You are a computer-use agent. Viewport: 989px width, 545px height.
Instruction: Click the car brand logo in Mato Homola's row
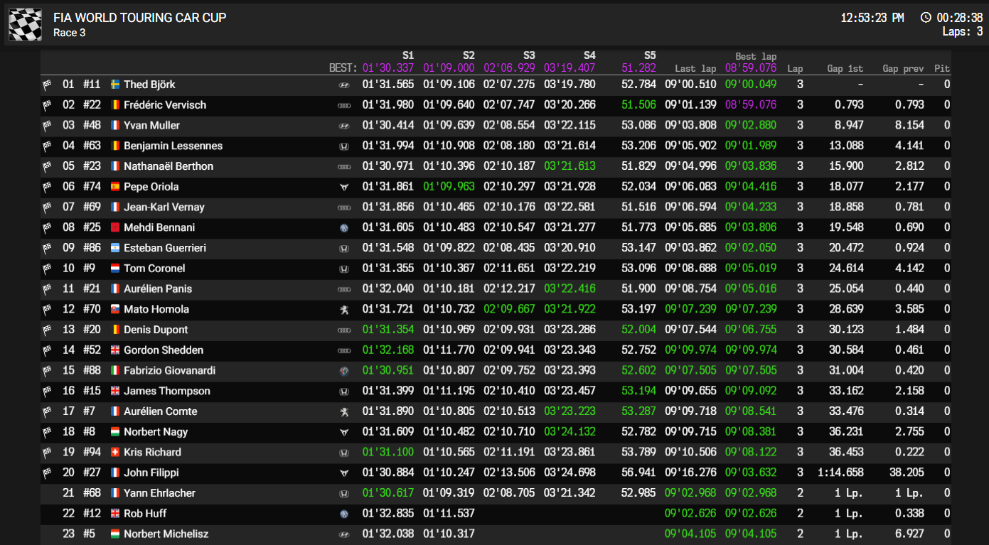tap(344, 310)
